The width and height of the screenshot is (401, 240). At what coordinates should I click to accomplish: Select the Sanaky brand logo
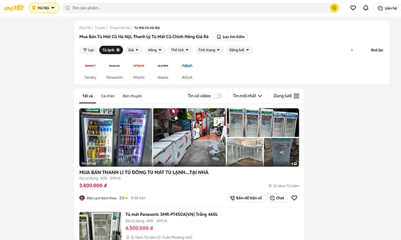click(90, 66)
